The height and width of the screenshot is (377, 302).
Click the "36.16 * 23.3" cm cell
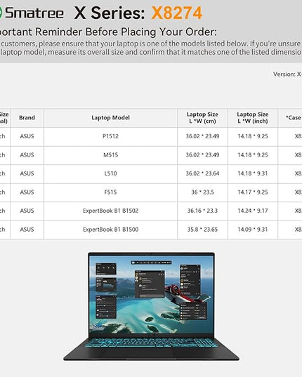point(202,211)
